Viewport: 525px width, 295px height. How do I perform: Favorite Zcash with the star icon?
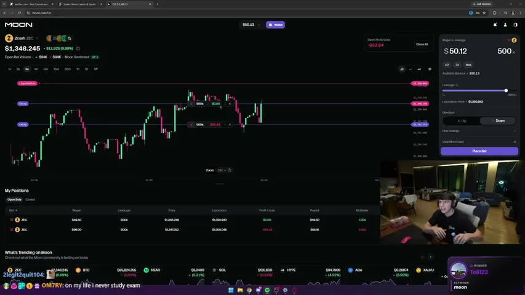(37, 38)
